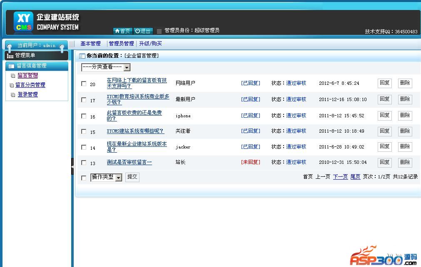This screenshot has height=267, width=421.
Task: Click 回复 for the iphone message
Action: click(x=384, y=115)
